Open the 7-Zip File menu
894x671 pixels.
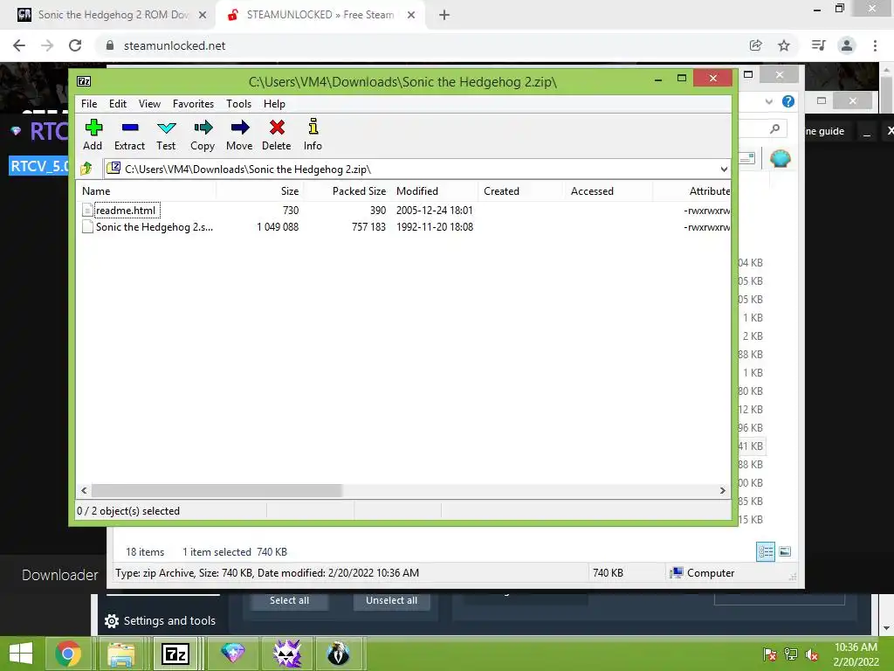click(x=89, y=104)
